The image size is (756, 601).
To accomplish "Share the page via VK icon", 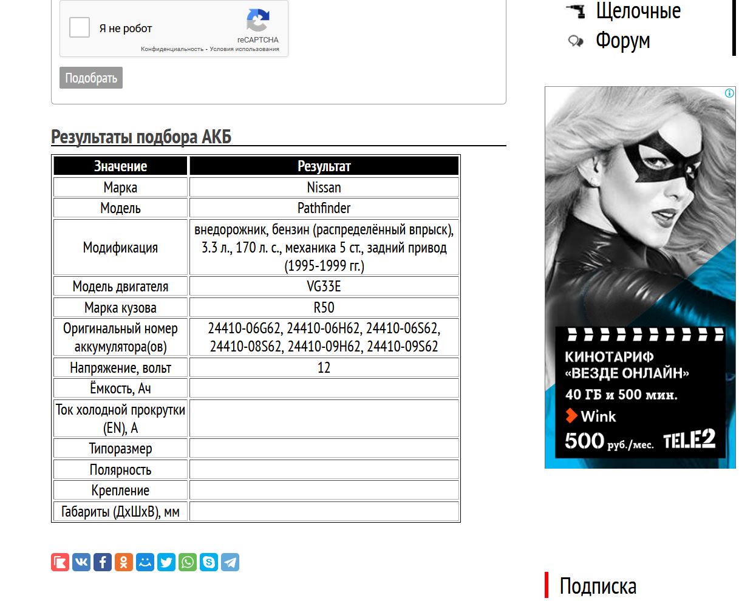I will (x=81, y=562).
